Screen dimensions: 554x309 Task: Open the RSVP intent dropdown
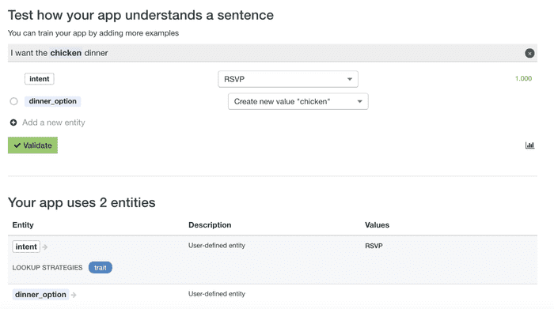pos(288,79)
